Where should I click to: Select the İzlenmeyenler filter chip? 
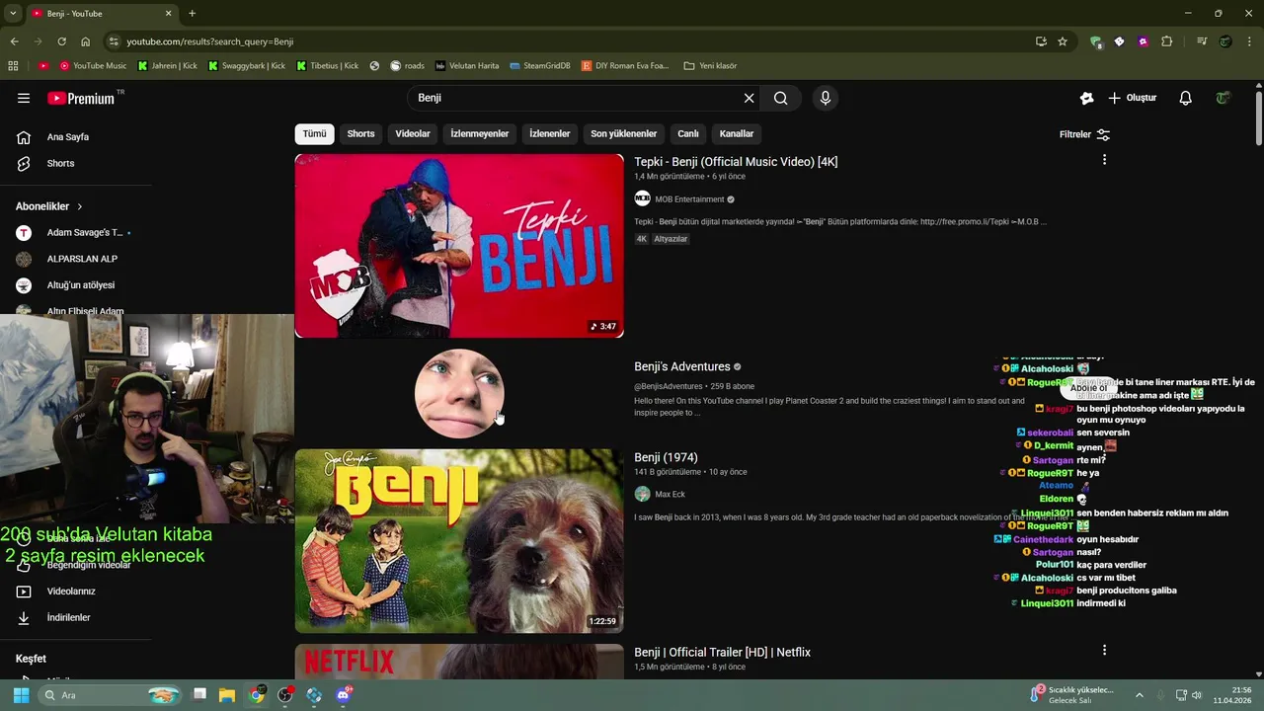coord(479,133)
